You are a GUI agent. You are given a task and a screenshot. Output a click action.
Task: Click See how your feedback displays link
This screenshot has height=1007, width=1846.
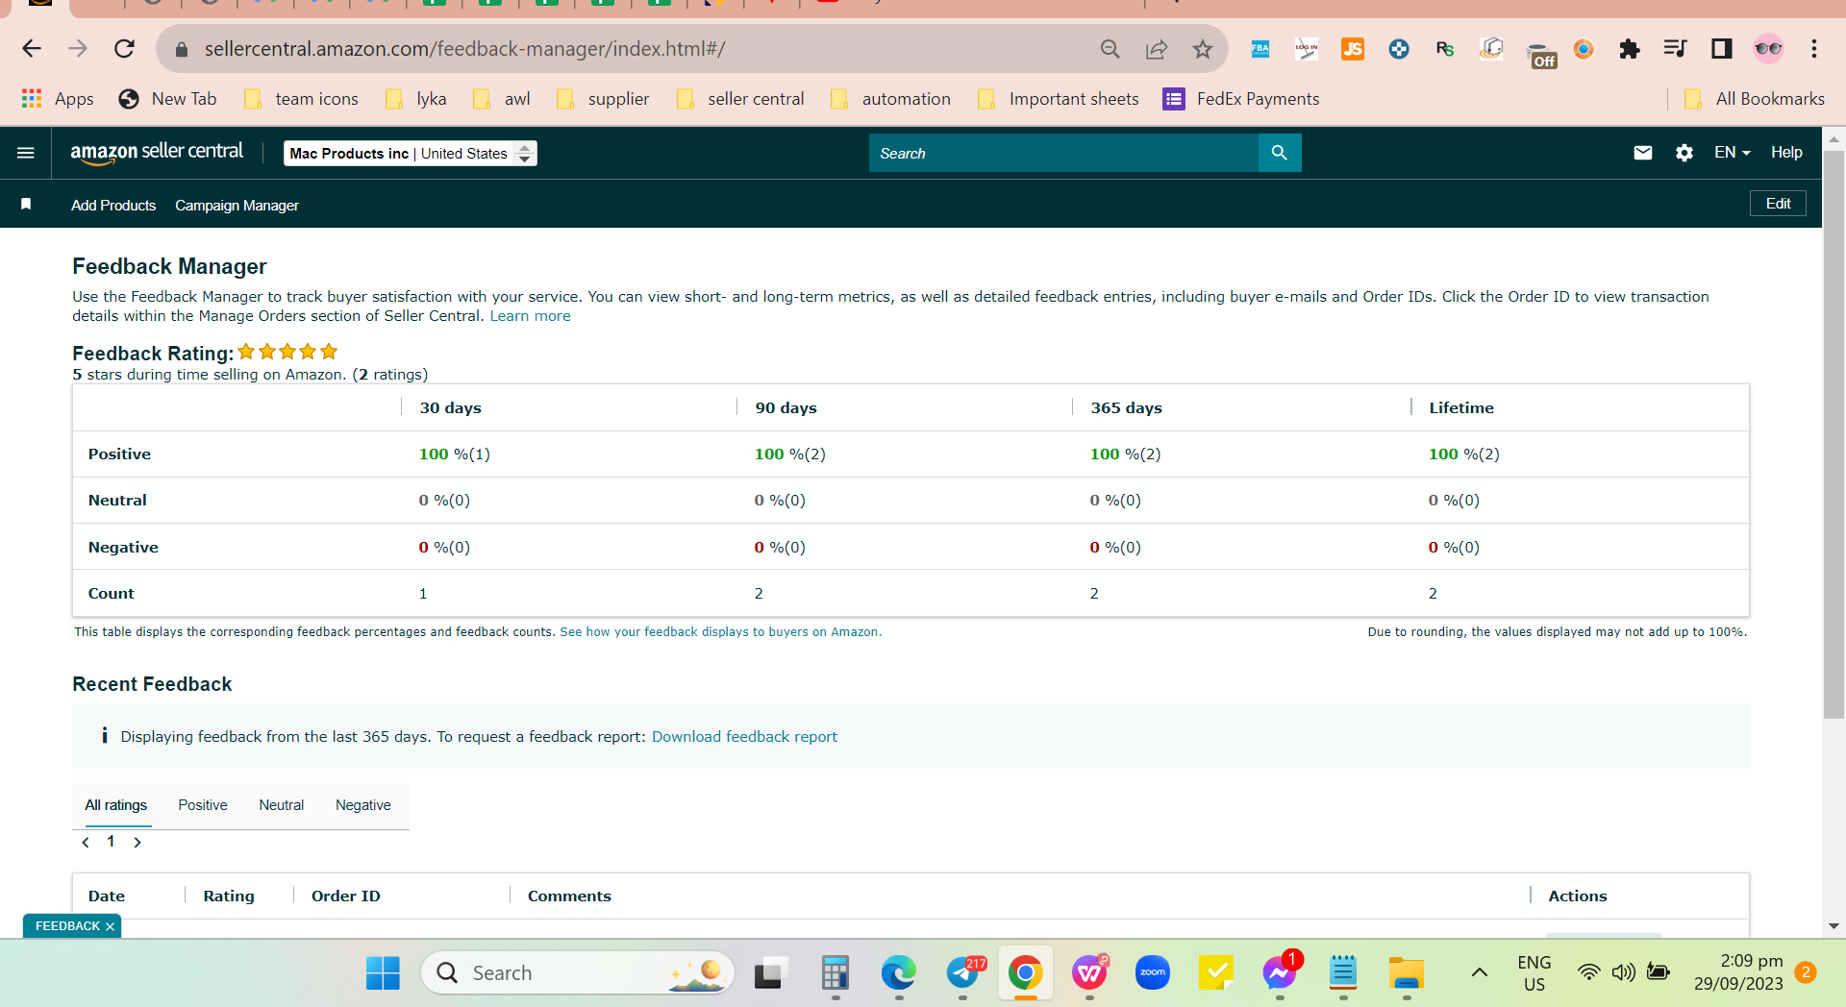click(720, 632)
